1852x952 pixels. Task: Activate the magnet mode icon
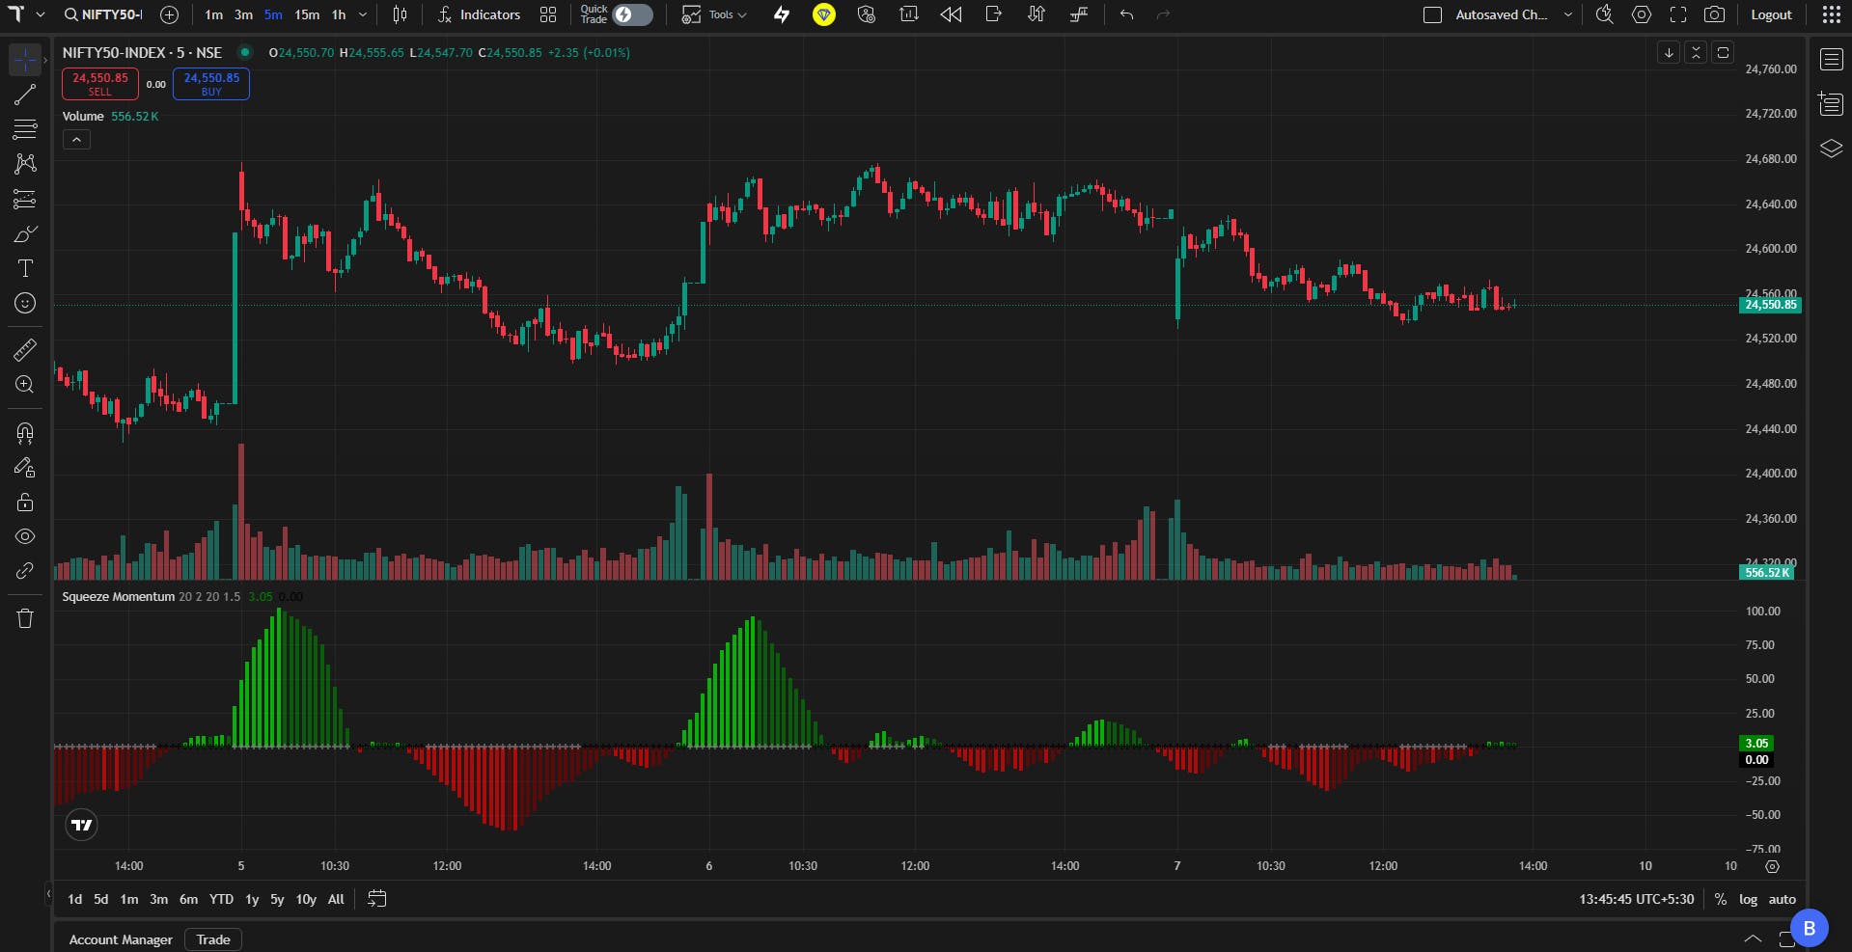(x=25, y=432)
